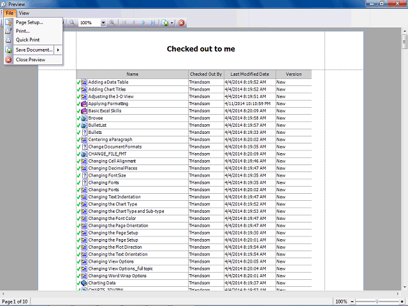Go to previous page toolbar button

click(x=134, y=23)
